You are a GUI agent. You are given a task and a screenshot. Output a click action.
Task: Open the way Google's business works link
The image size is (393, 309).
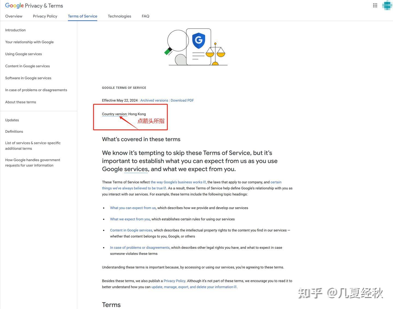(x=178, y=182)
